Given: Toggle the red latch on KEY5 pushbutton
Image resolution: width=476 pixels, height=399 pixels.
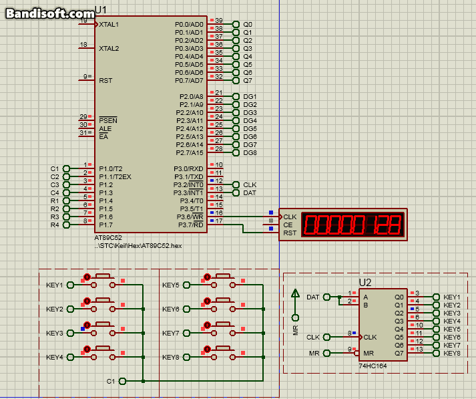Looking at the screenshot, I should tap(208, 277).
